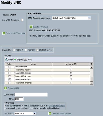This screenshot has width=103, height=116.
Task: Check the Tenant003-Access VLAN checkbox
Action: pyautogui.click(x=10, y=76)
